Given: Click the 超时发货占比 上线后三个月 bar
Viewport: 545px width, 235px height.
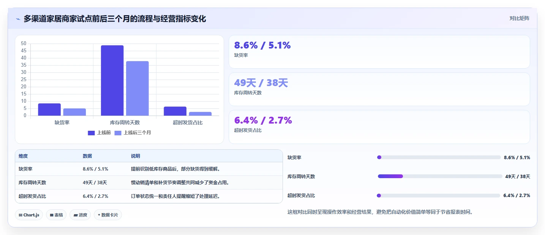Looking at the screenshot, I should (200, 114).
